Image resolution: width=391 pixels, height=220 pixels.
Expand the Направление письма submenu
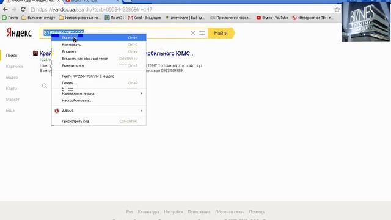click(99, 94)
